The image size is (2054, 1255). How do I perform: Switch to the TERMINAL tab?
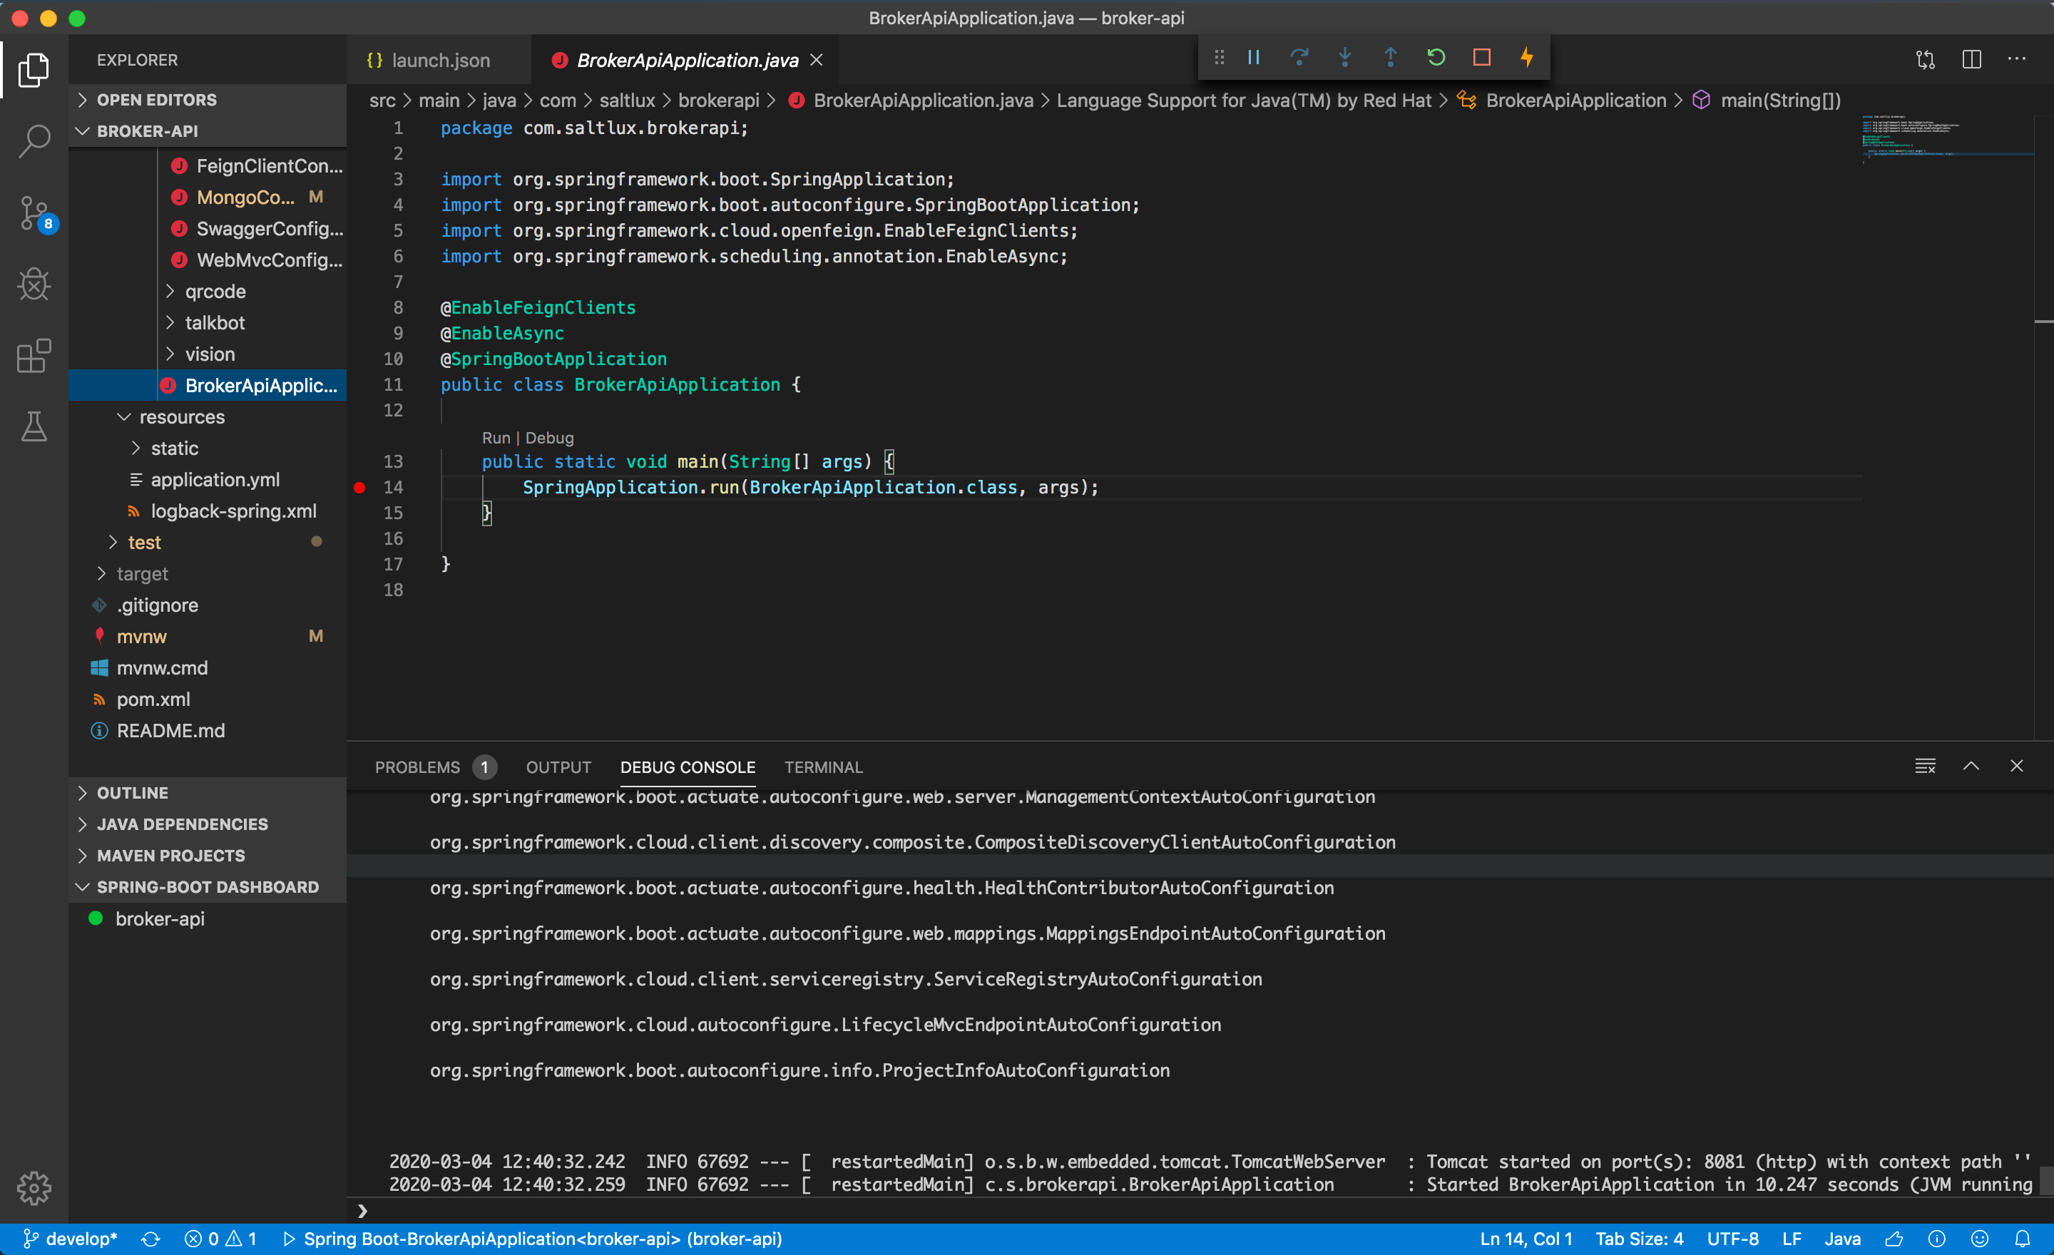click(823, 767)
